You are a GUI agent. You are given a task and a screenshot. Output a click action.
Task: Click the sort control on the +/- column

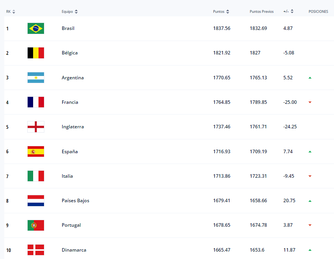(291, 11)
